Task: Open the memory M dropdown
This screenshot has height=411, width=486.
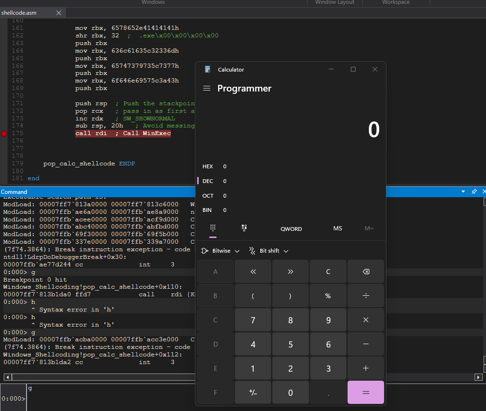Action: 369,228
